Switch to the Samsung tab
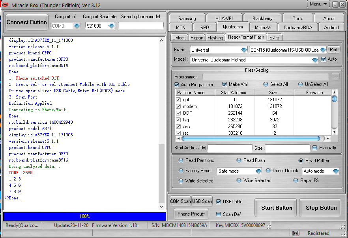Screen dimensions: 348x238 (x=187, y=18)
